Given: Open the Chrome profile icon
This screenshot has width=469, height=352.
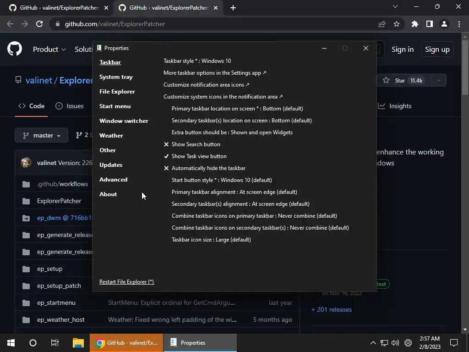Looking at the screenshot, I should 444,24.
